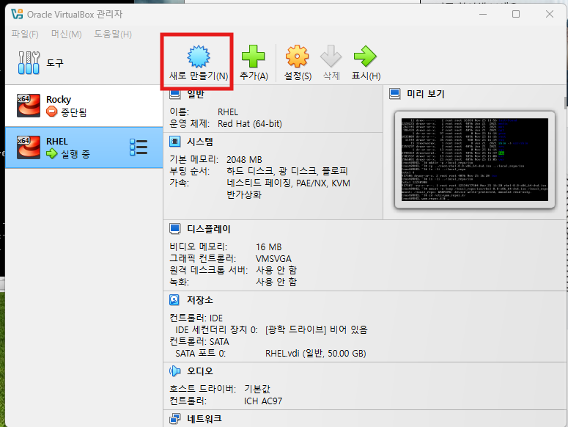
Task: Click the '컨트롤러: IDE' line
Action: click(196, 318)
